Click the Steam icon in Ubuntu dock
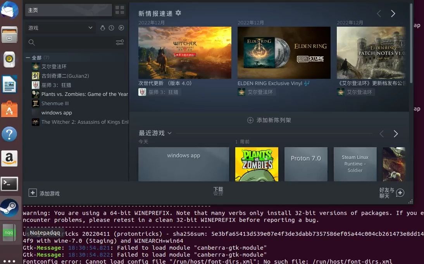 tap(10, 208)
